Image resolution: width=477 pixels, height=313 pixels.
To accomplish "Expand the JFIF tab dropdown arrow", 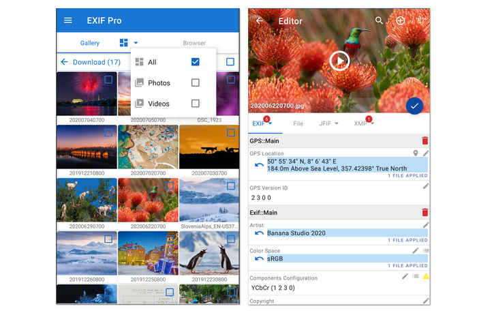I will [337, 123].
